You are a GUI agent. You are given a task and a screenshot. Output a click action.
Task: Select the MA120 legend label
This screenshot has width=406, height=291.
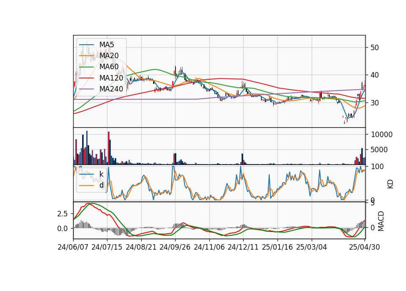[111, 78]
